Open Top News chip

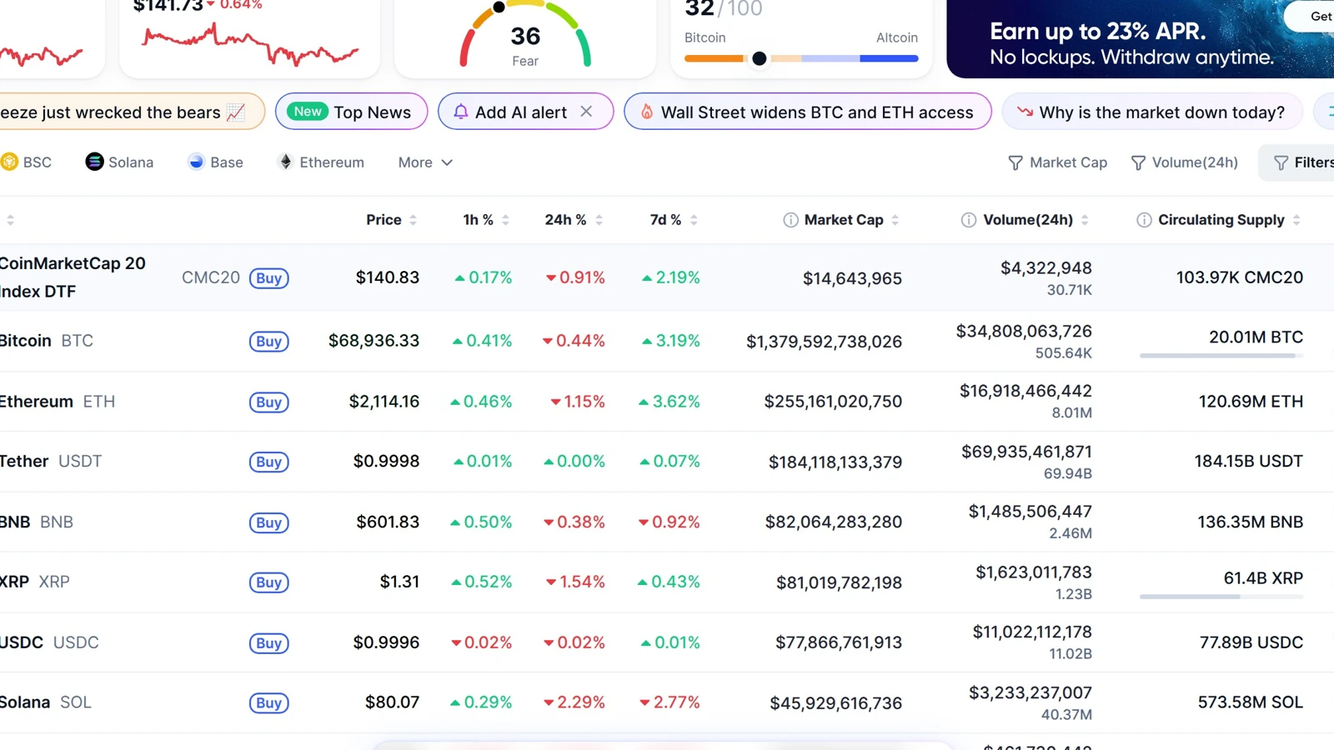coord(351,112)
